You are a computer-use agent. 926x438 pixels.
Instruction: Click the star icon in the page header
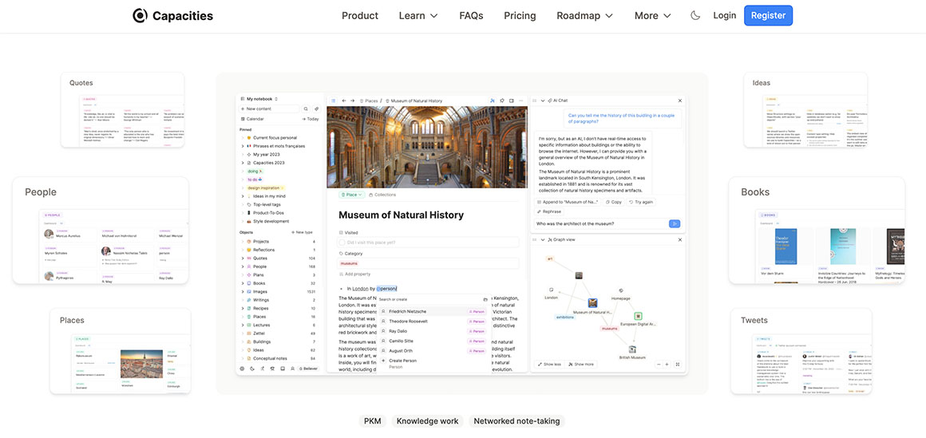tap(501, 101)
